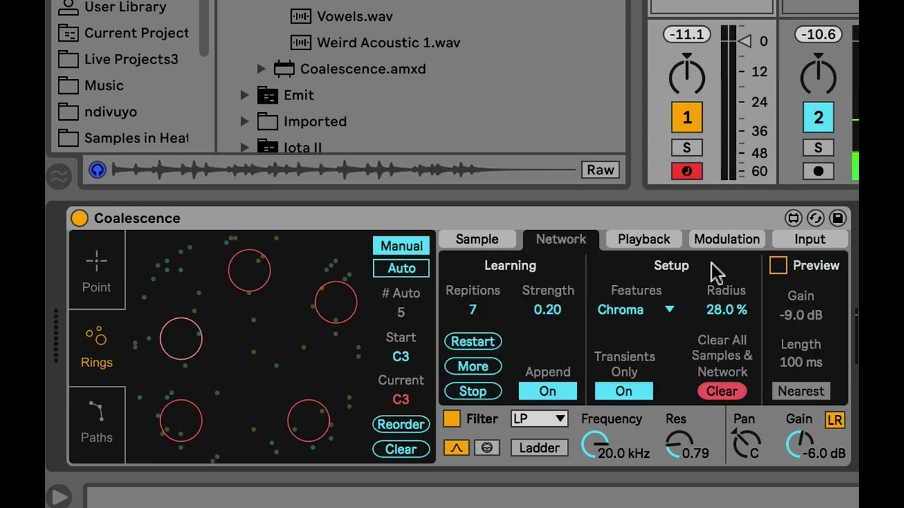Open the LP filter type dropdown
This screenshot has height=508, width=904.
[540, 419]
